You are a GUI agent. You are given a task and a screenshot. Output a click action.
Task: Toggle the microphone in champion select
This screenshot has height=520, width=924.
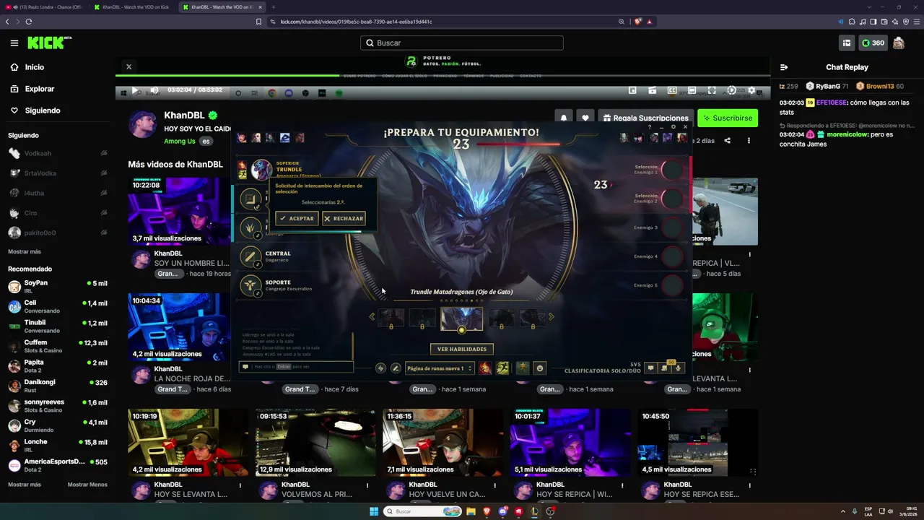tap(678, 368)
